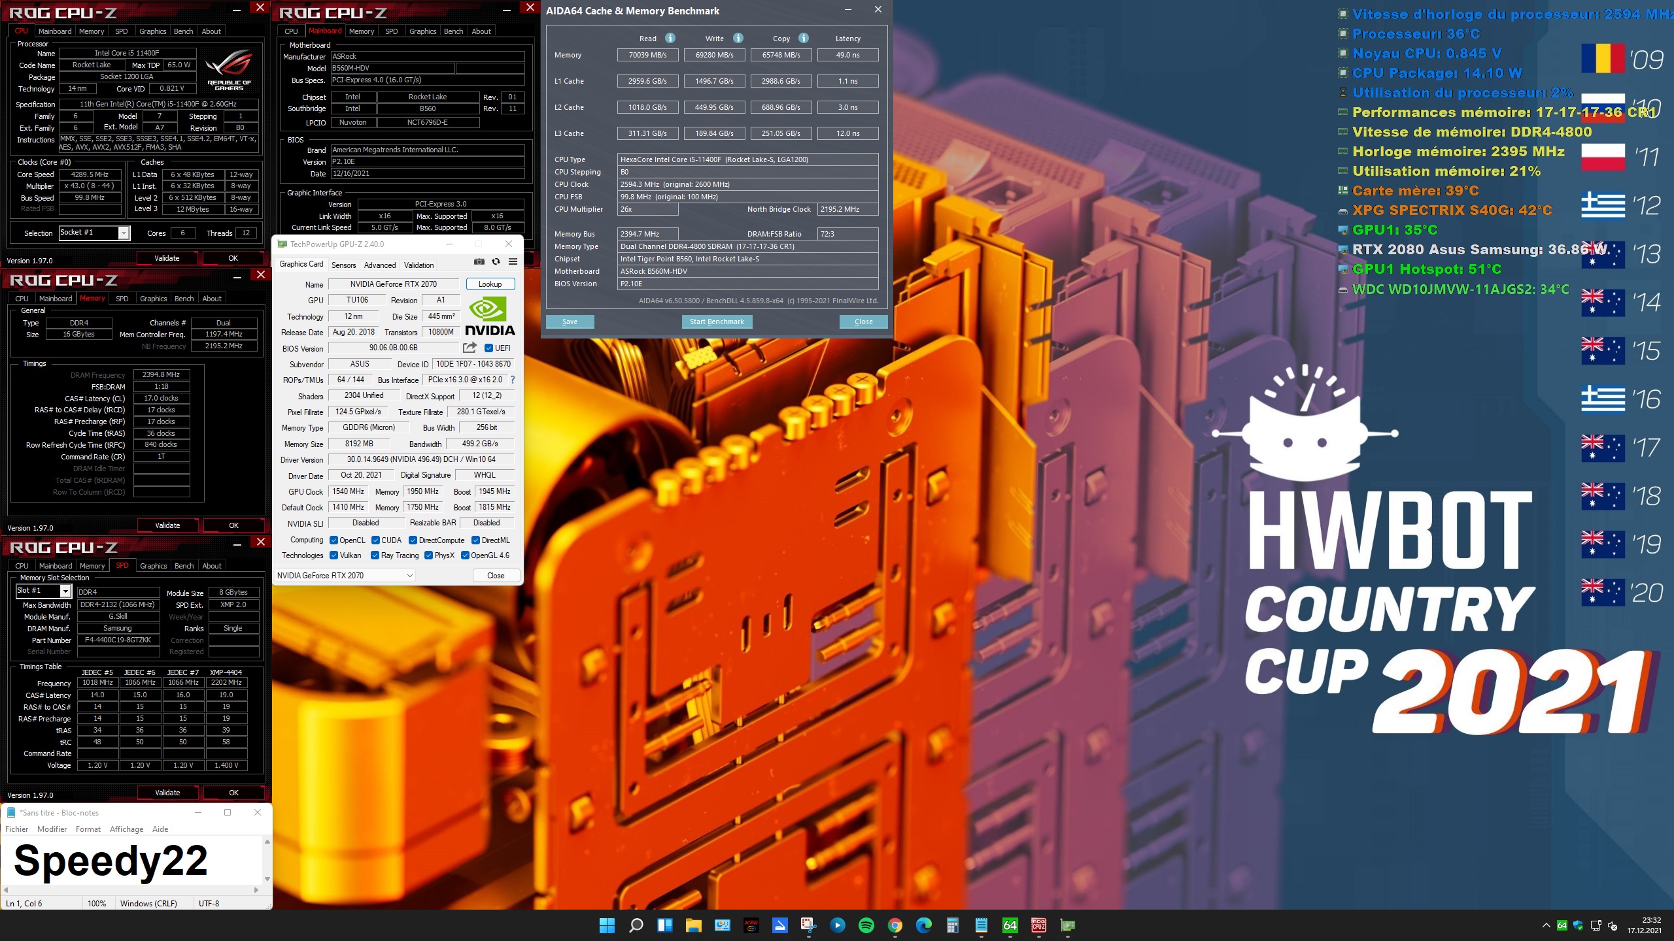Toggle the DirectCompute checkbox

click(413, 540)
